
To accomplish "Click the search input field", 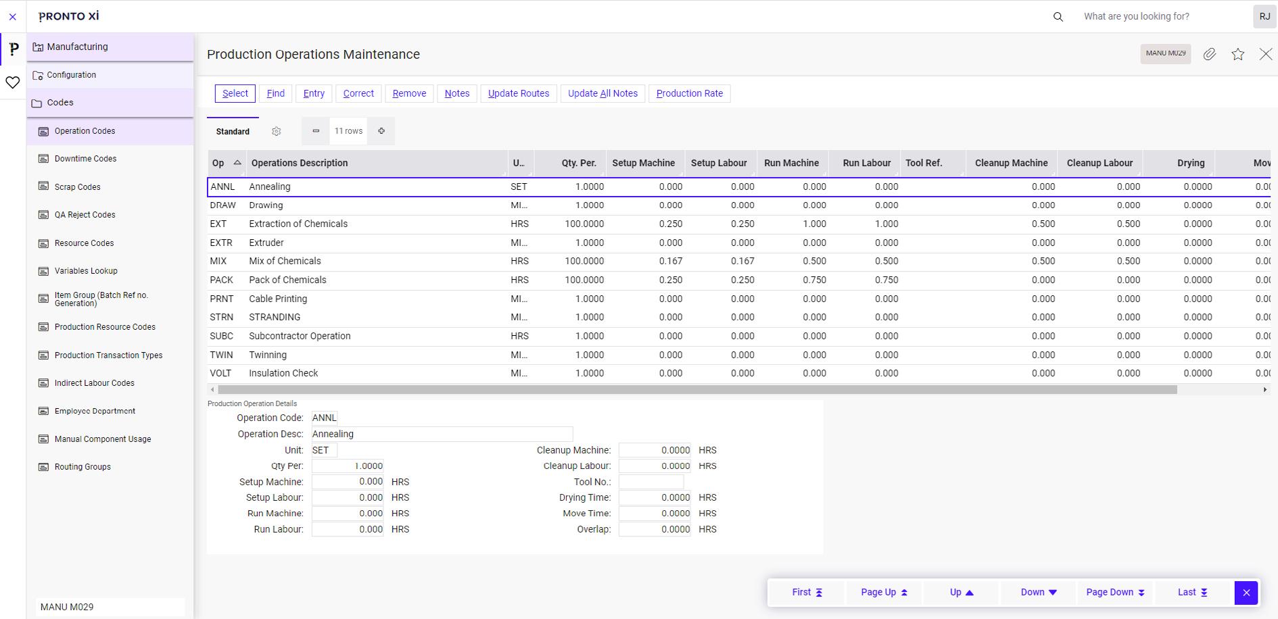I will click(x=1163, y=17).
